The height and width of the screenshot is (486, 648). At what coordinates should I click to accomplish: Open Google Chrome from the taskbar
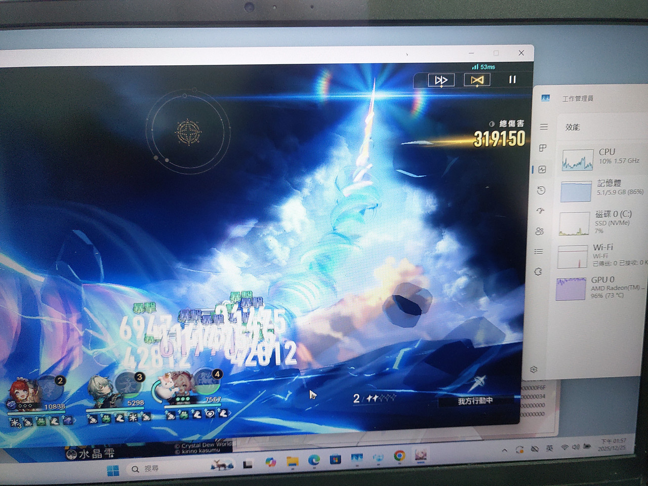[399, 456]
